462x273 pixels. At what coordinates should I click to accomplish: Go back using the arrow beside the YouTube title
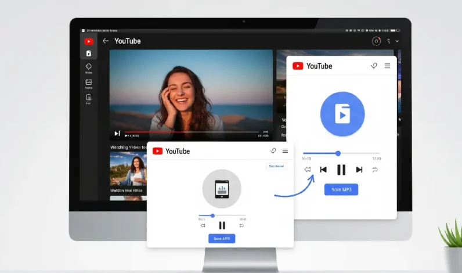coord(106,41)
